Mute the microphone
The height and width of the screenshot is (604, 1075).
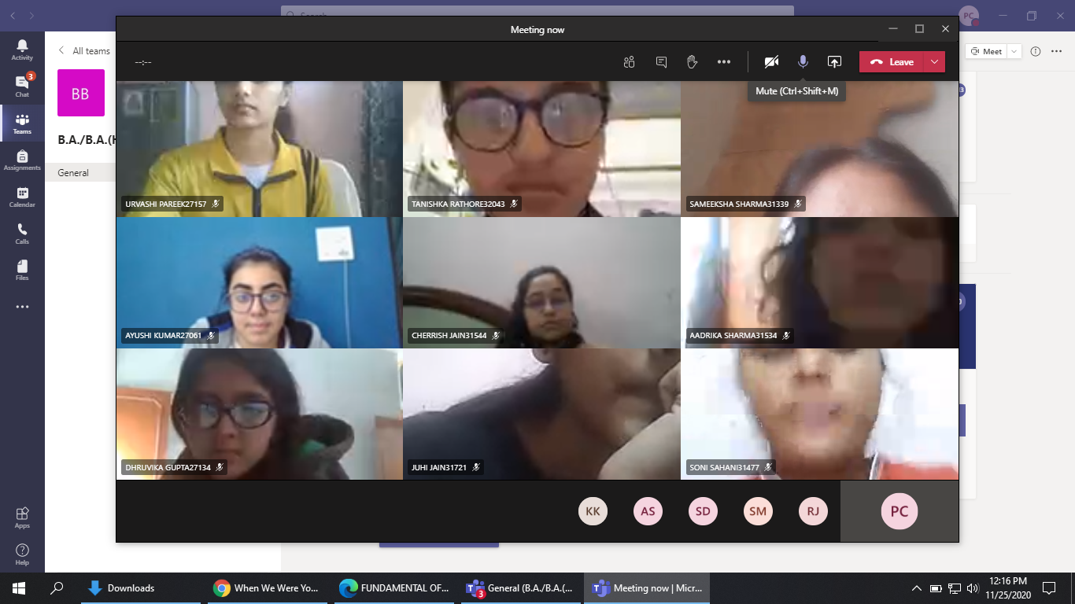point(803,62)
